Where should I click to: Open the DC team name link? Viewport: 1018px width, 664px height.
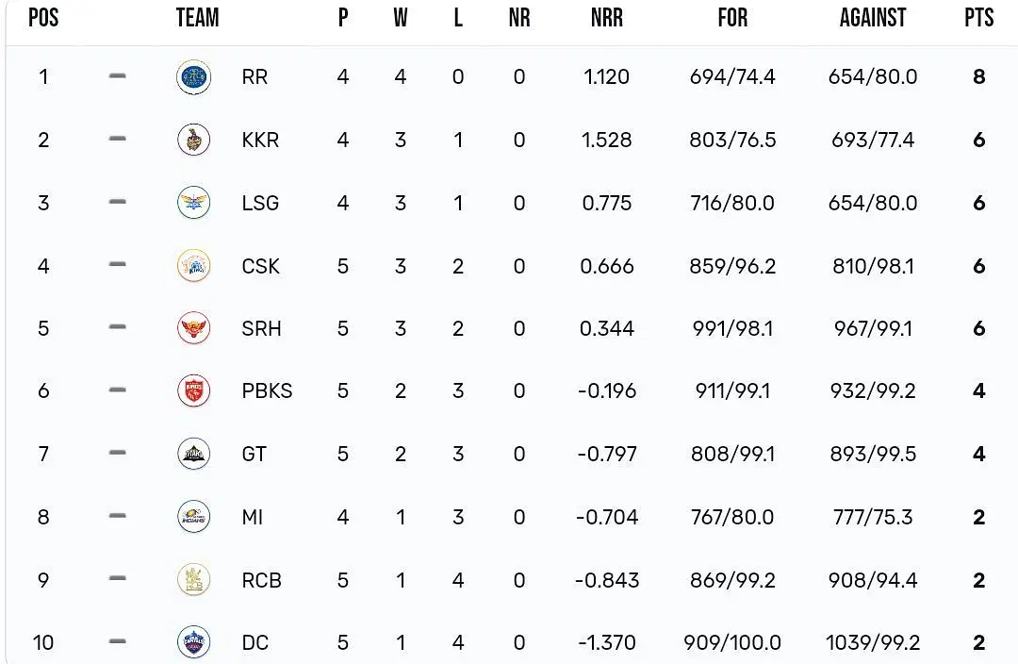click(x=254, y=642)
